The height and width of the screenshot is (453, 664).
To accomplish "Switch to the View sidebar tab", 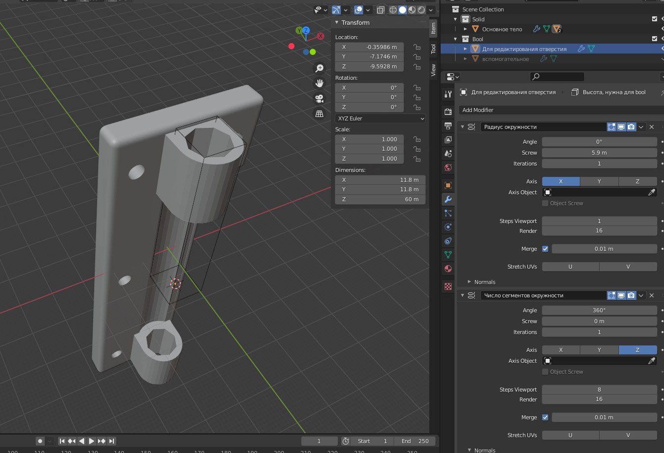I will 433,69.
